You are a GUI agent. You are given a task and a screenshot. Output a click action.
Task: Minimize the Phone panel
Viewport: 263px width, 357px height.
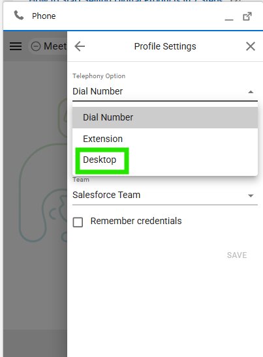229,20
